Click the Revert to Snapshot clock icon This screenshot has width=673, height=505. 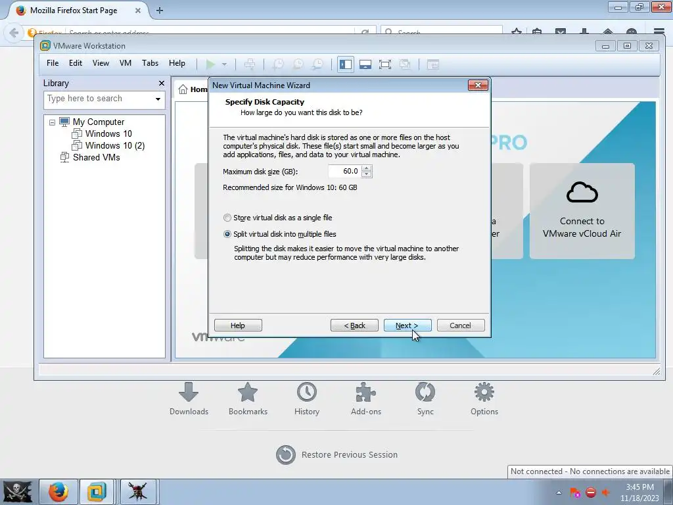coord(298,64)
